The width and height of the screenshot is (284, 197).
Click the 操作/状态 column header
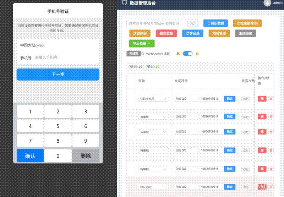[263, 81]
